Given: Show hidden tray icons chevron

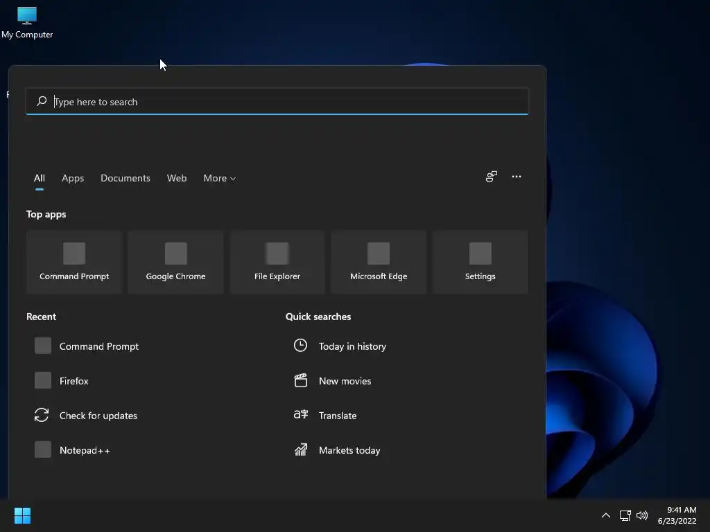Looking at the screenshot, I should [606, 515].
